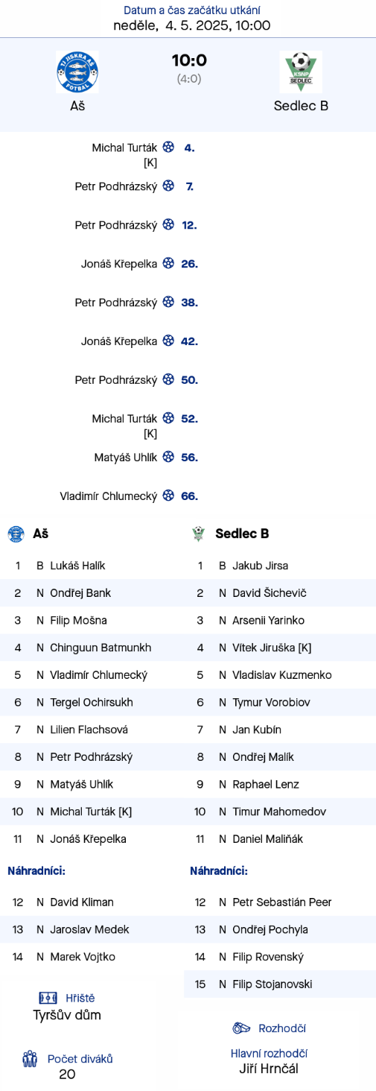Click the Sedlec B club logo in header
The image size is (376, 1091).
301,72
